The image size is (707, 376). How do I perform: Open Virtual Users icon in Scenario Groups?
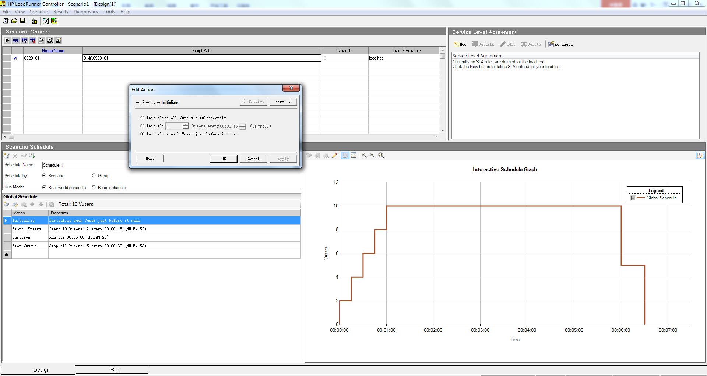coord(16,40)
